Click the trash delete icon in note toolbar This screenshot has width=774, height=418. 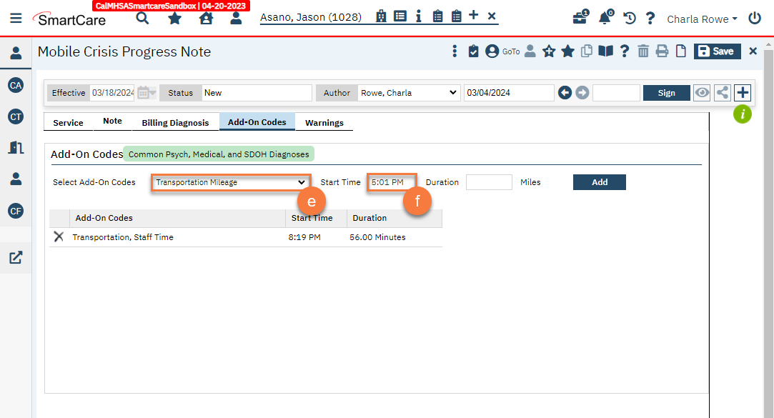(x=643, y=51)
